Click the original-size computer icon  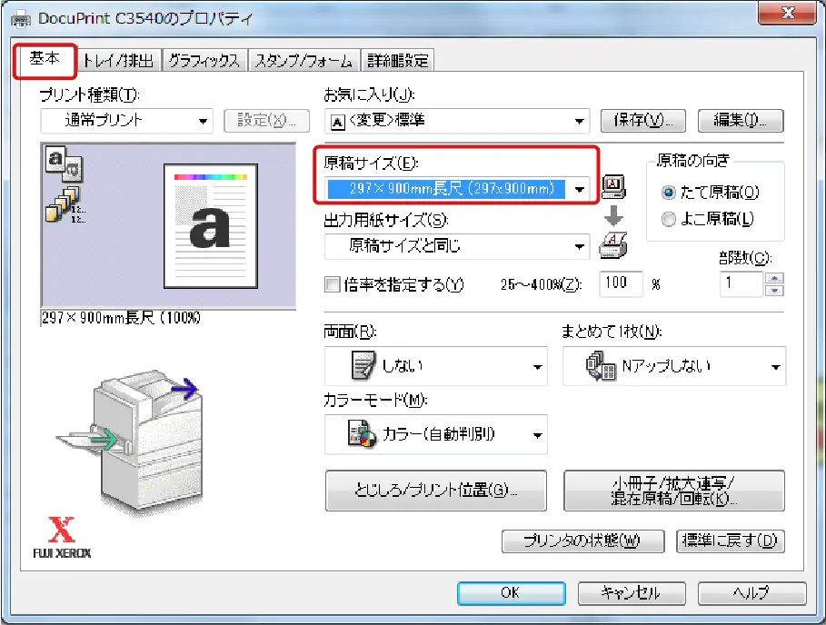(613, 186)
